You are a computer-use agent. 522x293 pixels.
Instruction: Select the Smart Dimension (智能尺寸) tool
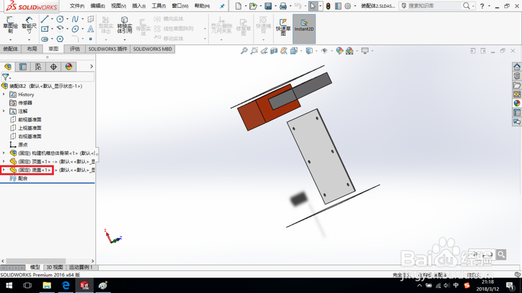tap(29, 25)
